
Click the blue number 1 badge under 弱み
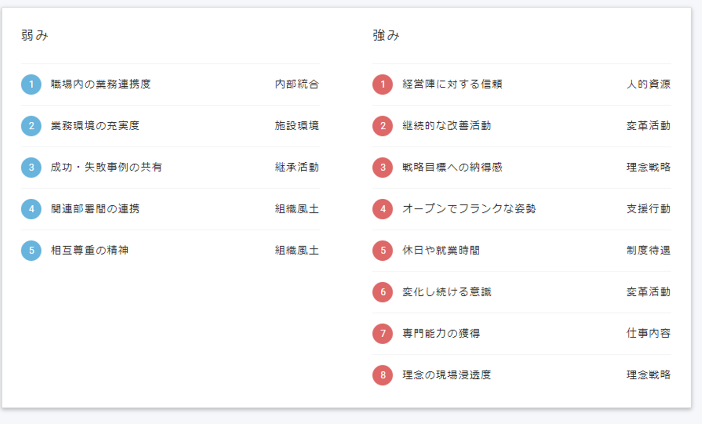pyautogui.click(x=31, y=84)
